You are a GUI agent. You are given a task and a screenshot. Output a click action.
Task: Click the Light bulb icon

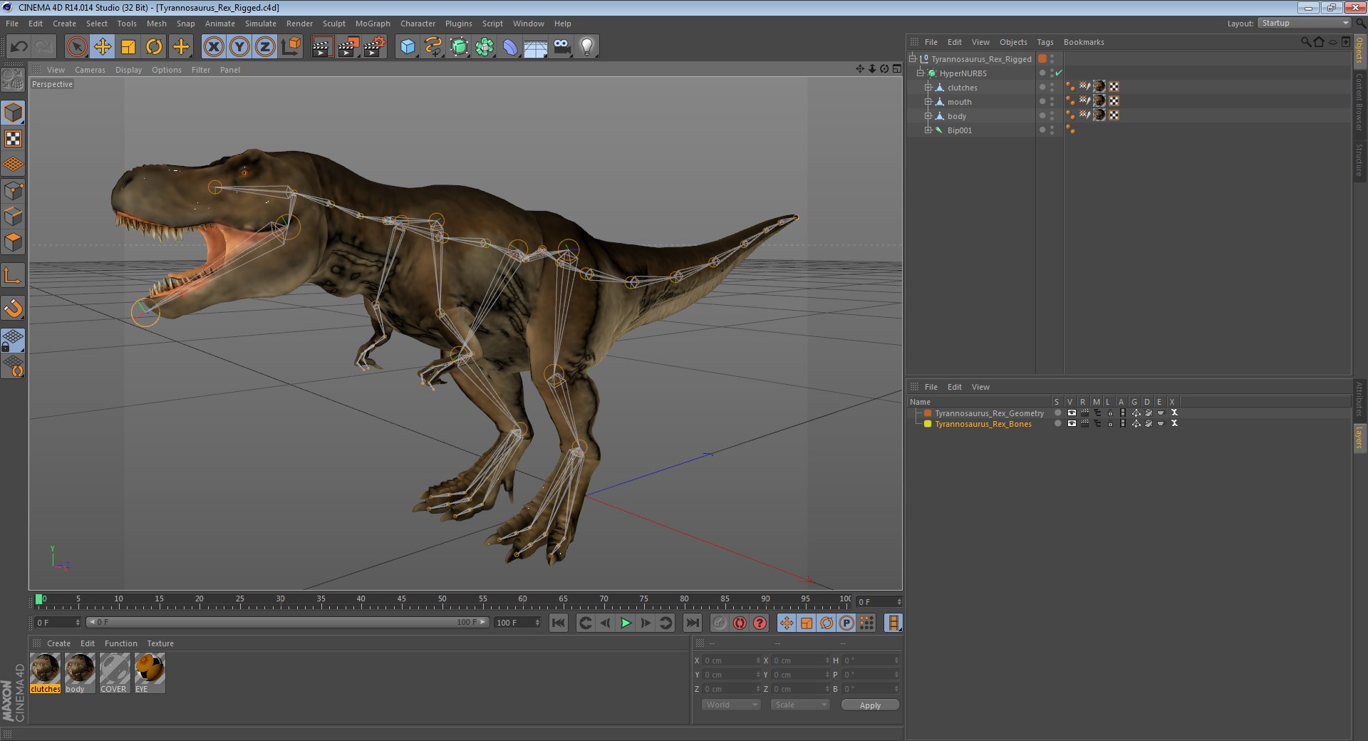point(586,47)
